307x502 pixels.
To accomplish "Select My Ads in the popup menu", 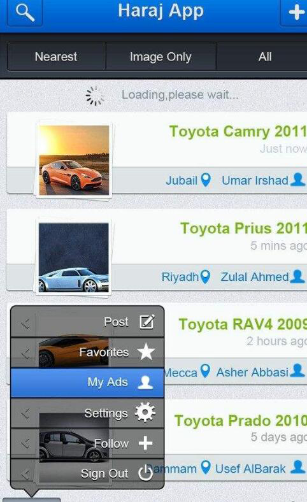I will click(x=87, y=382).
